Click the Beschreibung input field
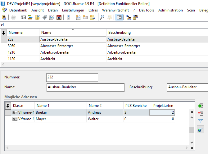This screenshot has width=208, height=154. coord(188,87)
